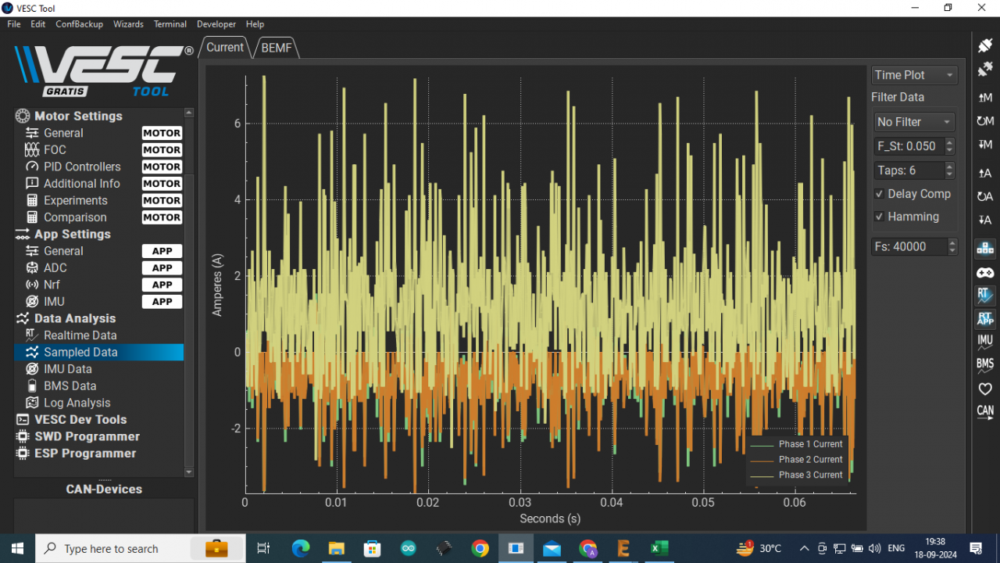Select Realtime Data in the sidebar
This screenshot has width=1000, height=563.
pos(80,335)
